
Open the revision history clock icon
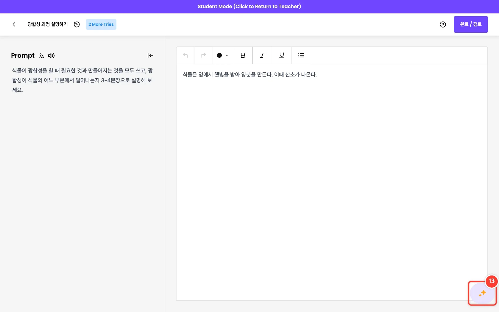[77, 24]
